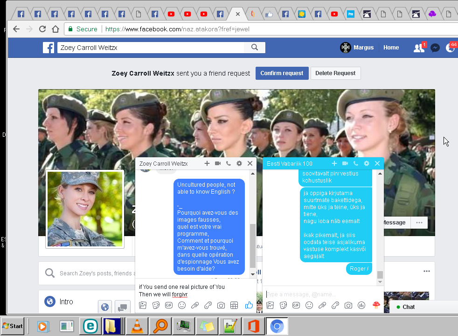Start video call in Zoey Carroll Weitzx chat
The width and height of the screenshot is (458, 336).
(x=217, y=163)
